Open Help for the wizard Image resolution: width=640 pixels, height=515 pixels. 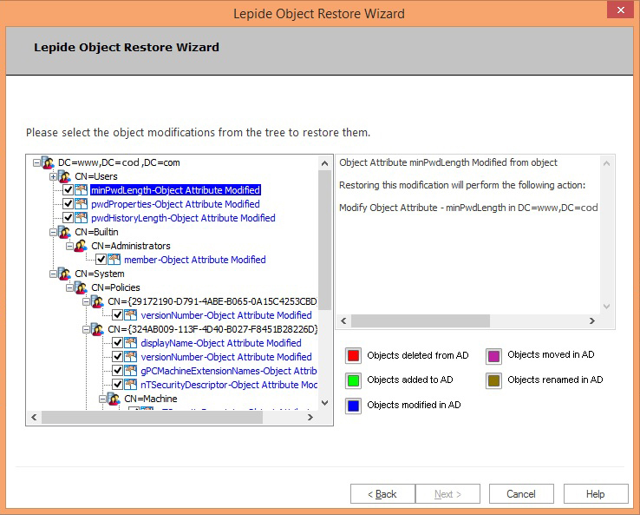pyautogui.click(x=596, y=494)
